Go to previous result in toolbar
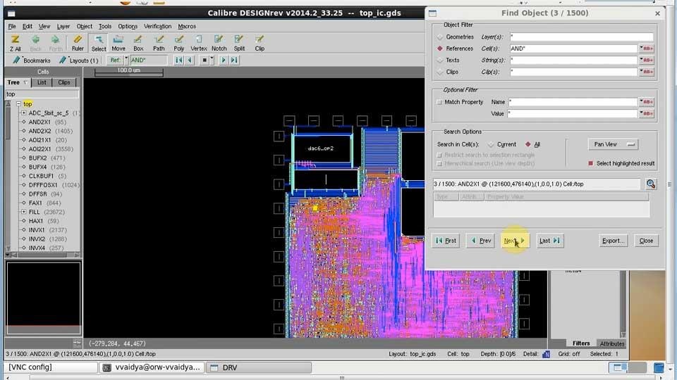Screen dimensions: 677x380 pos(189,61)
